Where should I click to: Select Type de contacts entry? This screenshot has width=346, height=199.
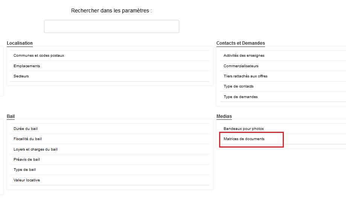239,86
